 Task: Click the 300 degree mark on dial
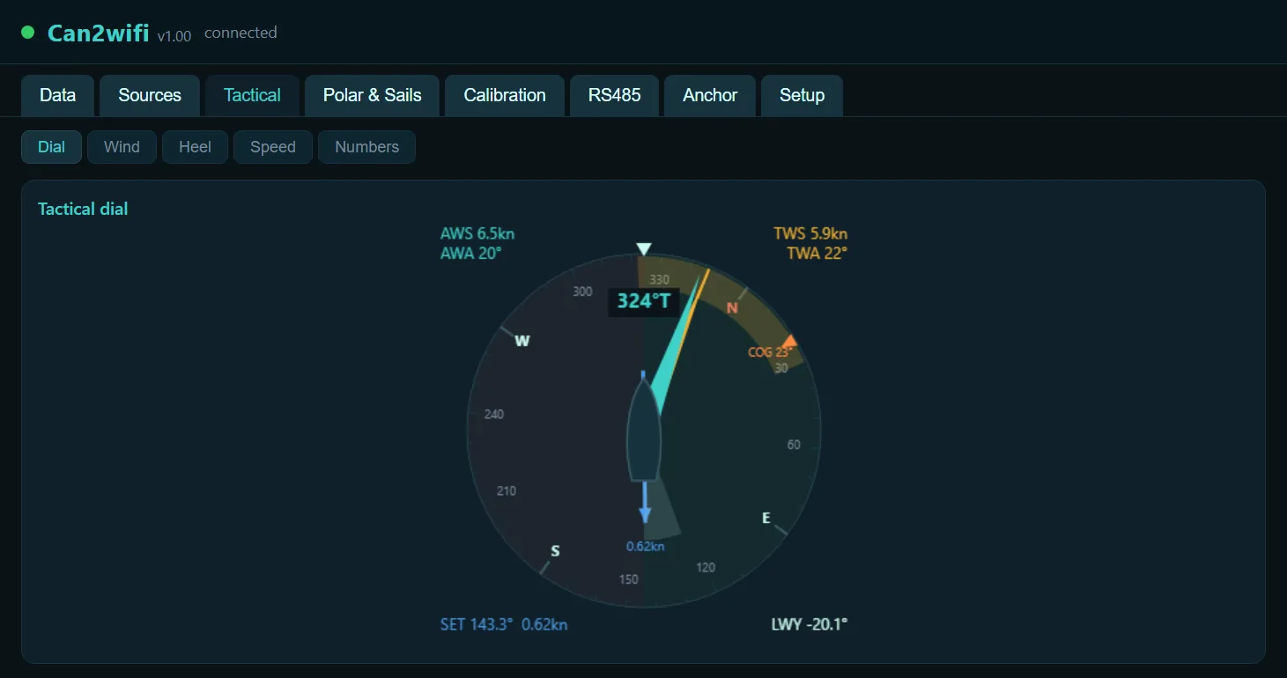tap(582, 291)
